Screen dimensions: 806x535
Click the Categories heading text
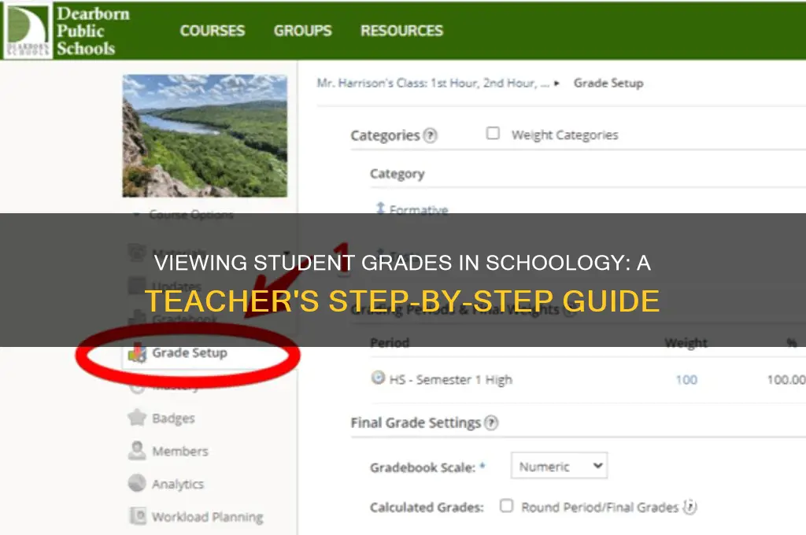pyautogui.click(x=386, y=135)
